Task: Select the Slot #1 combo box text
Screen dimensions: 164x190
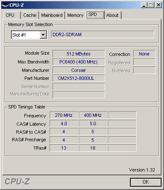Action: pyautogui.click(x=19, y=35)
